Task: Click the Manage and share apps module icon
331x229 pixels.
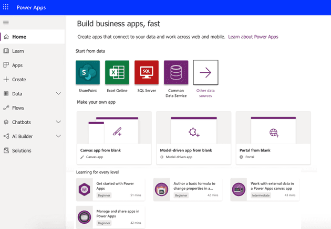Action: click(85, 217)
